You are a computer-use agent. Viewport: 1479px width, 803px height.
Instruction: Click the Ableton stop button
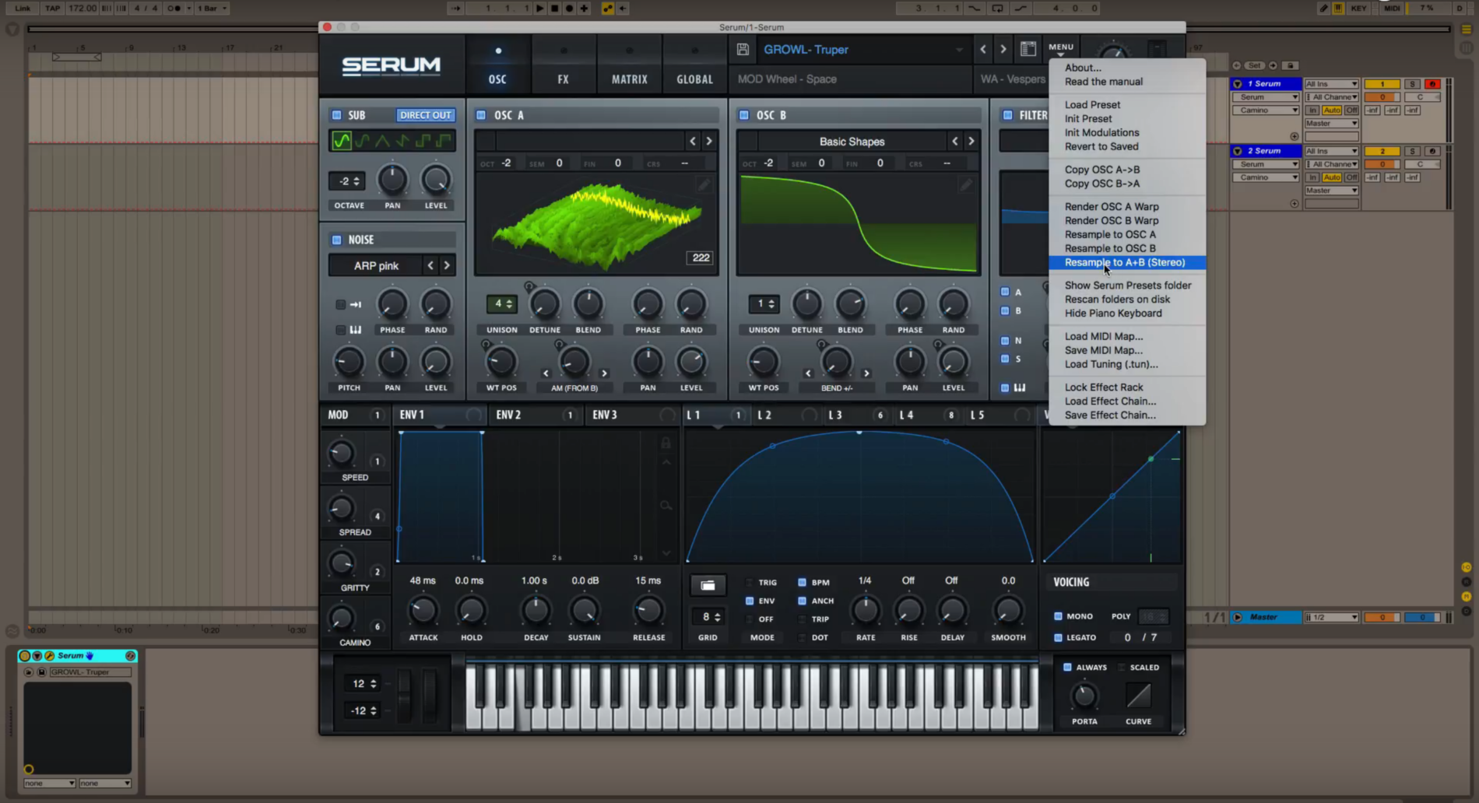pyautogui.click(x=554, y=8)
